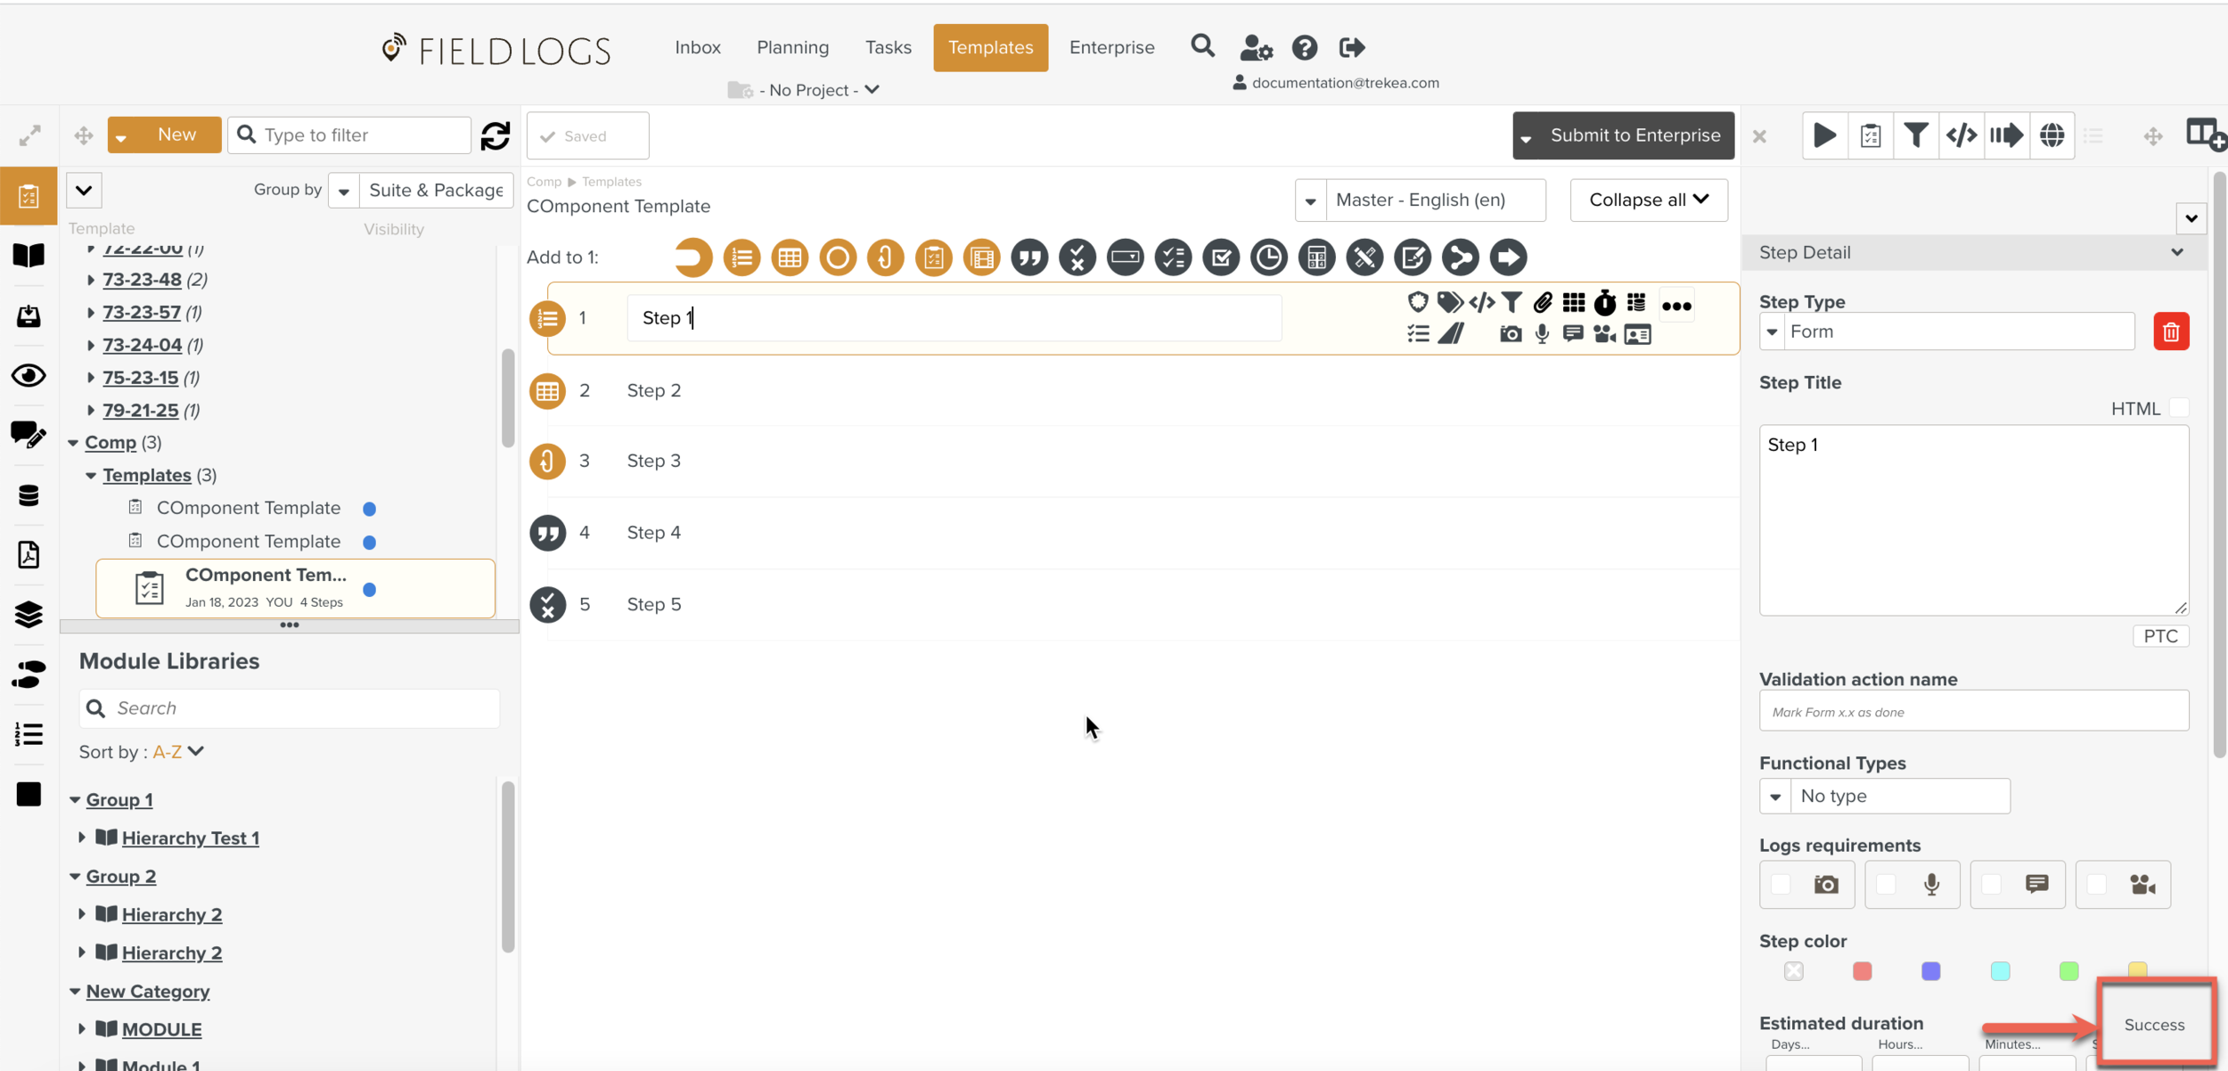
Task: Open the Functional Types No type dropdown
Action: 1885,796
